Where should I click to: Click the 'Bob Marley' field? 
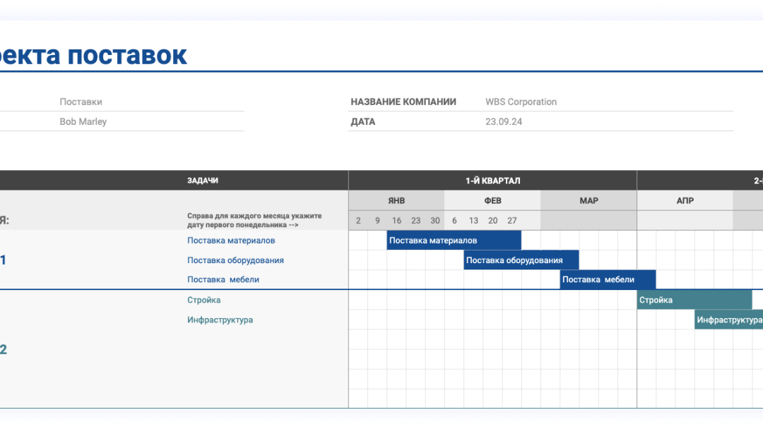pos(83,121)
